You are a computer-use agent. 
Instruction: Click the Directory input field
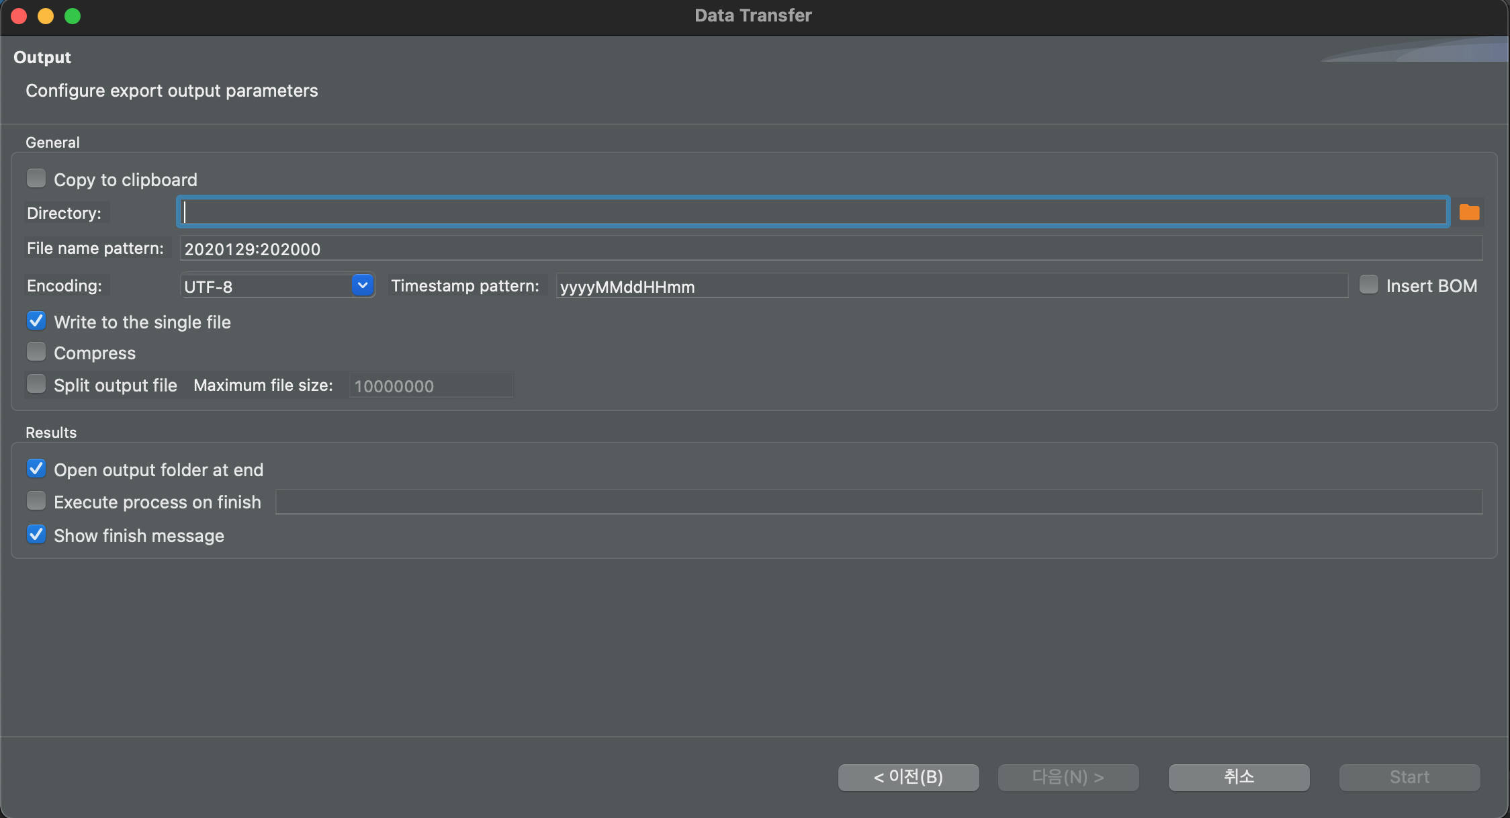coord(813,212)
